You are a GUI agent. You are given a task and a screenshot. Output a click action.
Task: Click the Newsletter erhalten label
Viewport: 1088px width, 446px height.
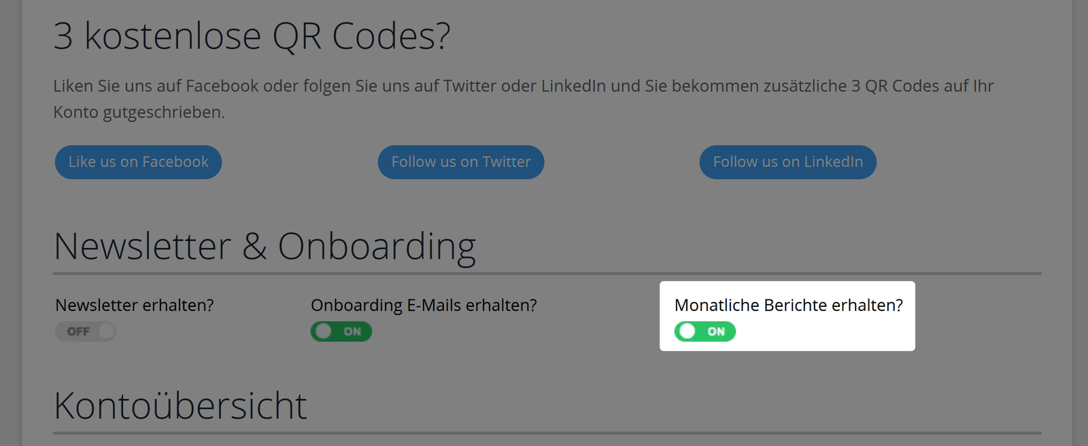pyautogui.click(x=134, y=305)
